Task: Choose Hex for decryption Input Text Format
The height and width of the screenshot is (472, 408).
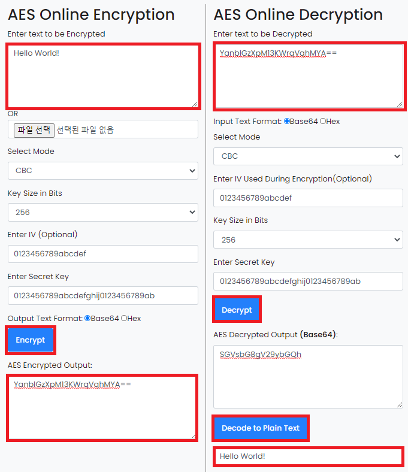Action: click(x=323, y=121)
